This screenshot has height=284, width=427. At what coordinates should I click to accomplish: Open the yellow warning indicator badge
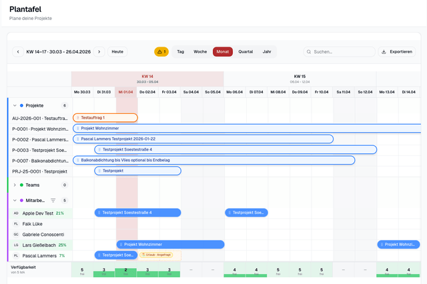pos(161,51)
